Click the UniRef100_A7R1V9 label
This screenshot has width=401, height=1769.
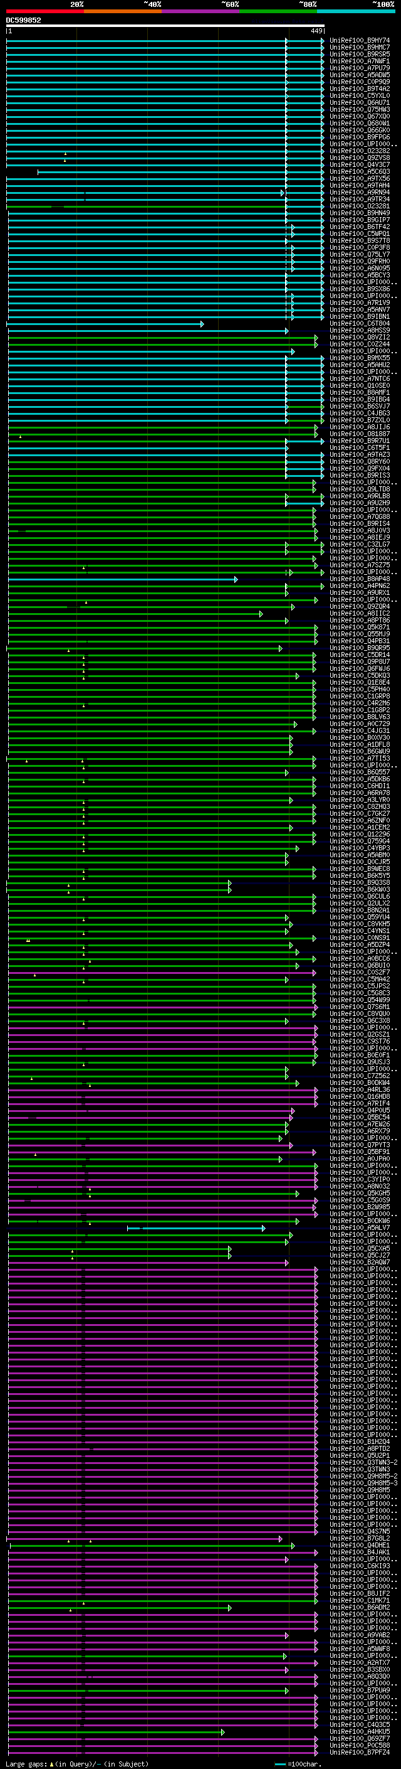click(360, 303)
